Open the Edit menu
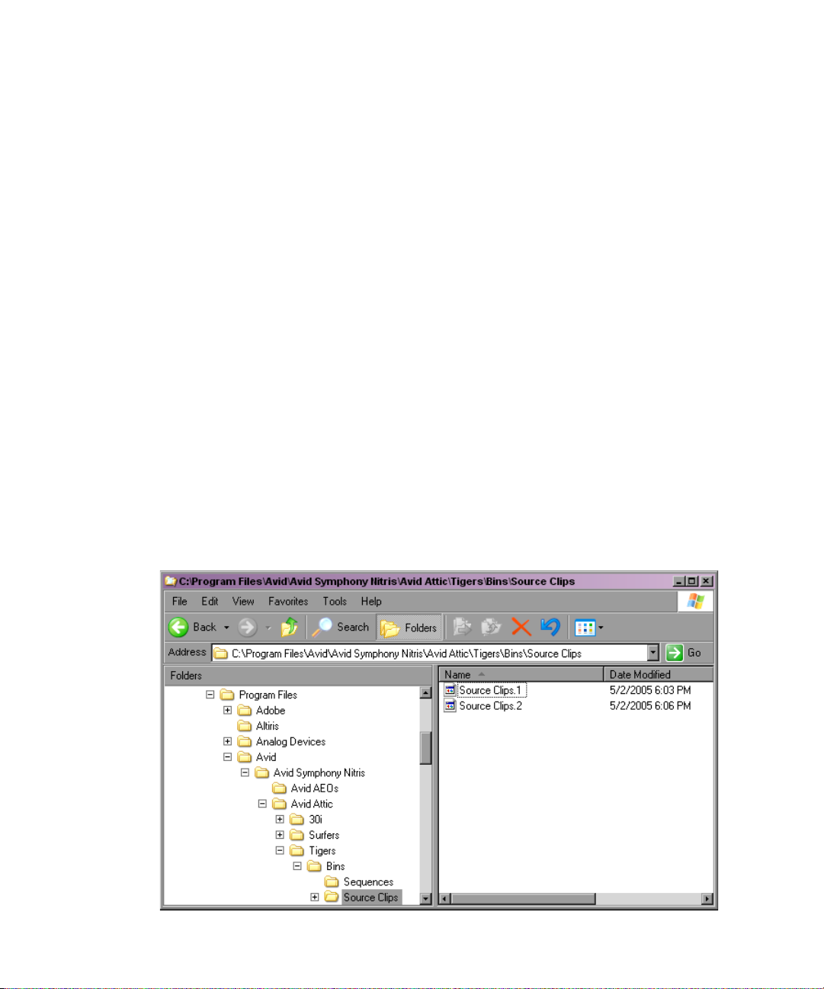This screenshot has height=989, width=824. pos(210,601)
